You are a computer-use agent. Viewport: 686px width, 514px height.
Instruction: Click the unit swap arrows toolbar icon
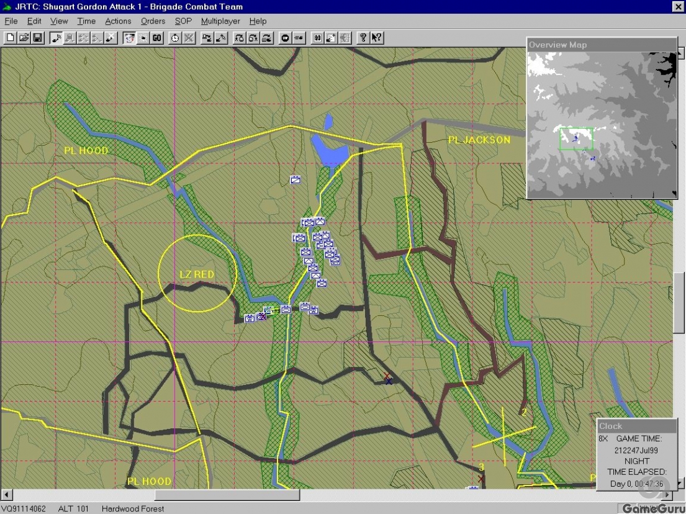207,38
